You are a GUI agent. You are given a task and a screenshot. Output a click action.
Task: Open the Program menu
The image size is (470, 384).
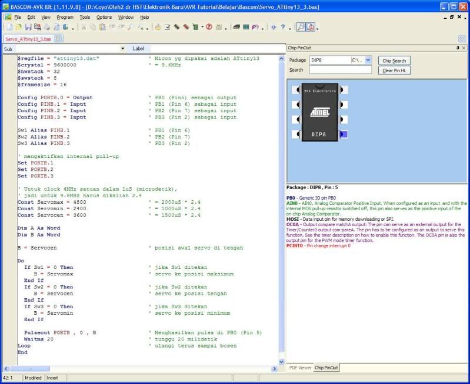click(x=65, y=18)
